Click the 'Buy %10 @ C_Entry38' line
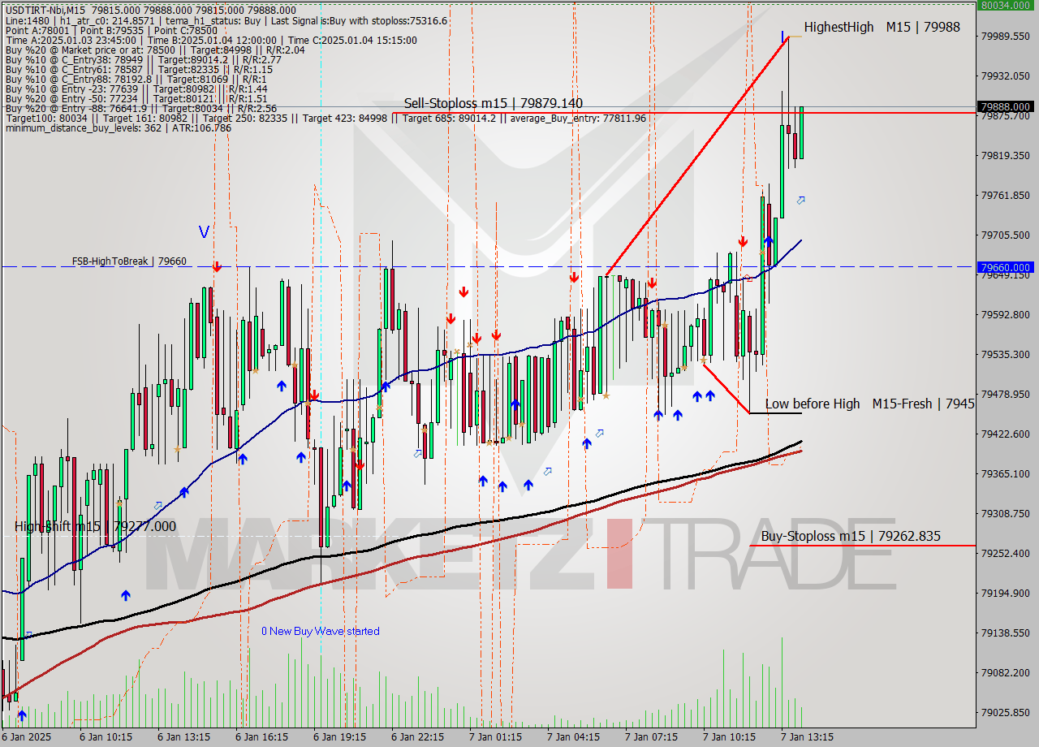The image size is (1039, 747). (x=144, y=59)
